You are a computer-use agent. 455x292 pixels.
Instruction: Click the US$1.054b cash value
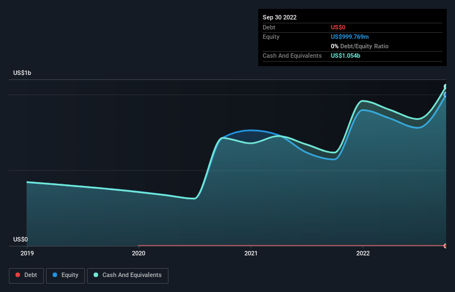click(345, 56)
